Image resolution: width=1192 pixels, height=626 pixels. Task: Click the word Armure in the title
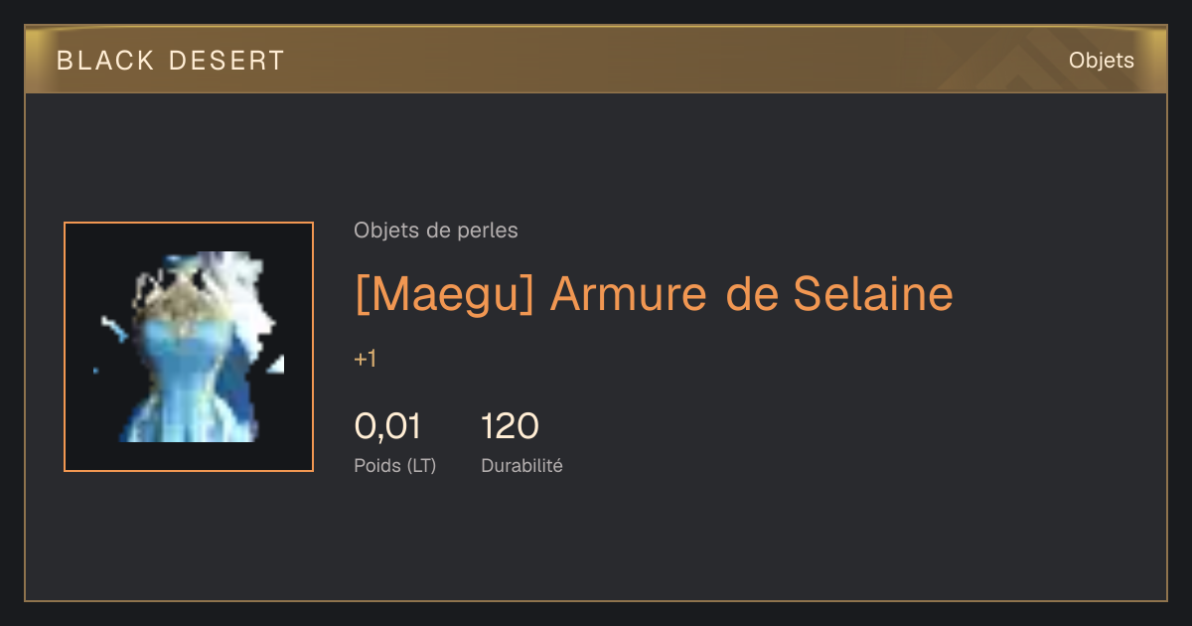[629, 294]
